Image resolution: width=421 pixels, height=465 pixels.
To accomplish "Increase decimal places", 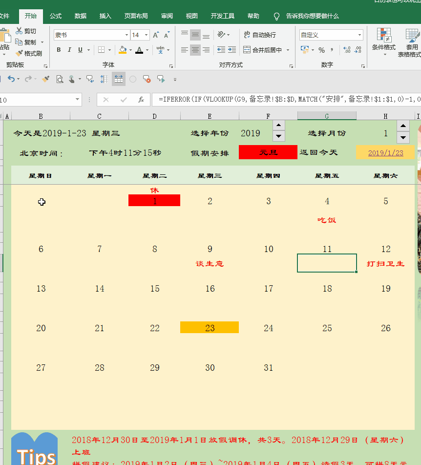I will coord(347,50).
